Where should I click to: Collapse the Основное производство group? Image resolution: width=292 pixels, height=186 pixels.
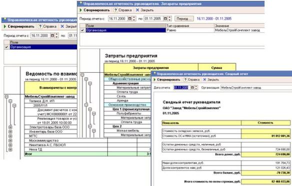click(x=86, y=105)
